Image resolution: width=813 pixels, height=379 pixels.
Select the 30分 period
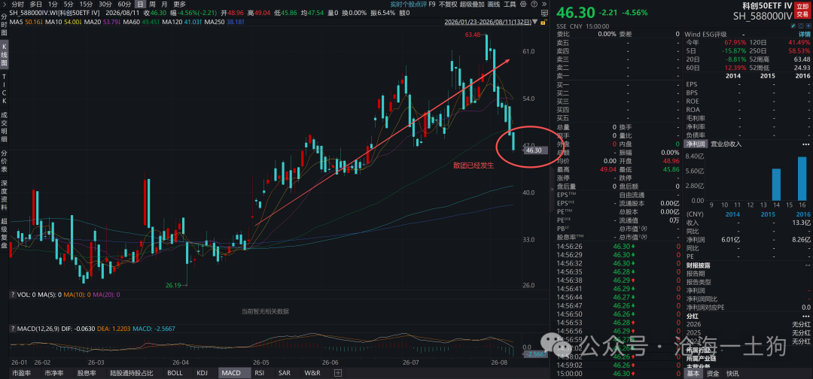coord(105,5)
